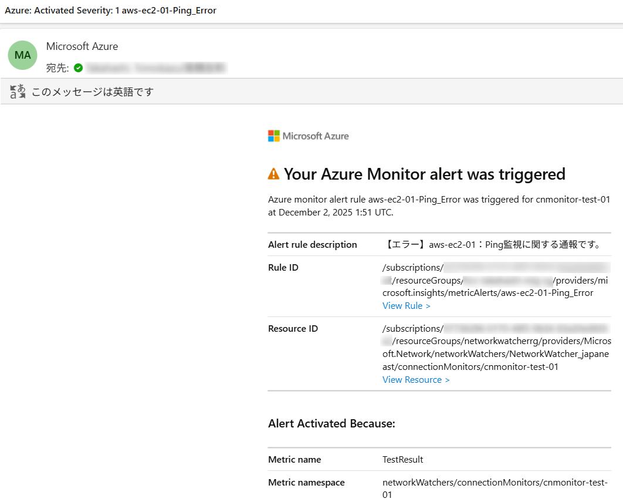Click the Microsoft Azure sender name

pyautogui.click(x=82, y=46)
